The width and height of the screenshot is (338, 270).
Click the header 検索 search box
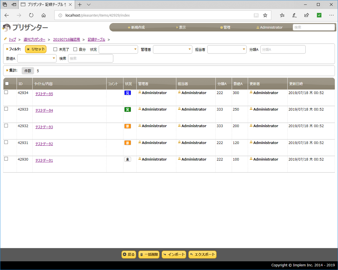coord(314,27)
